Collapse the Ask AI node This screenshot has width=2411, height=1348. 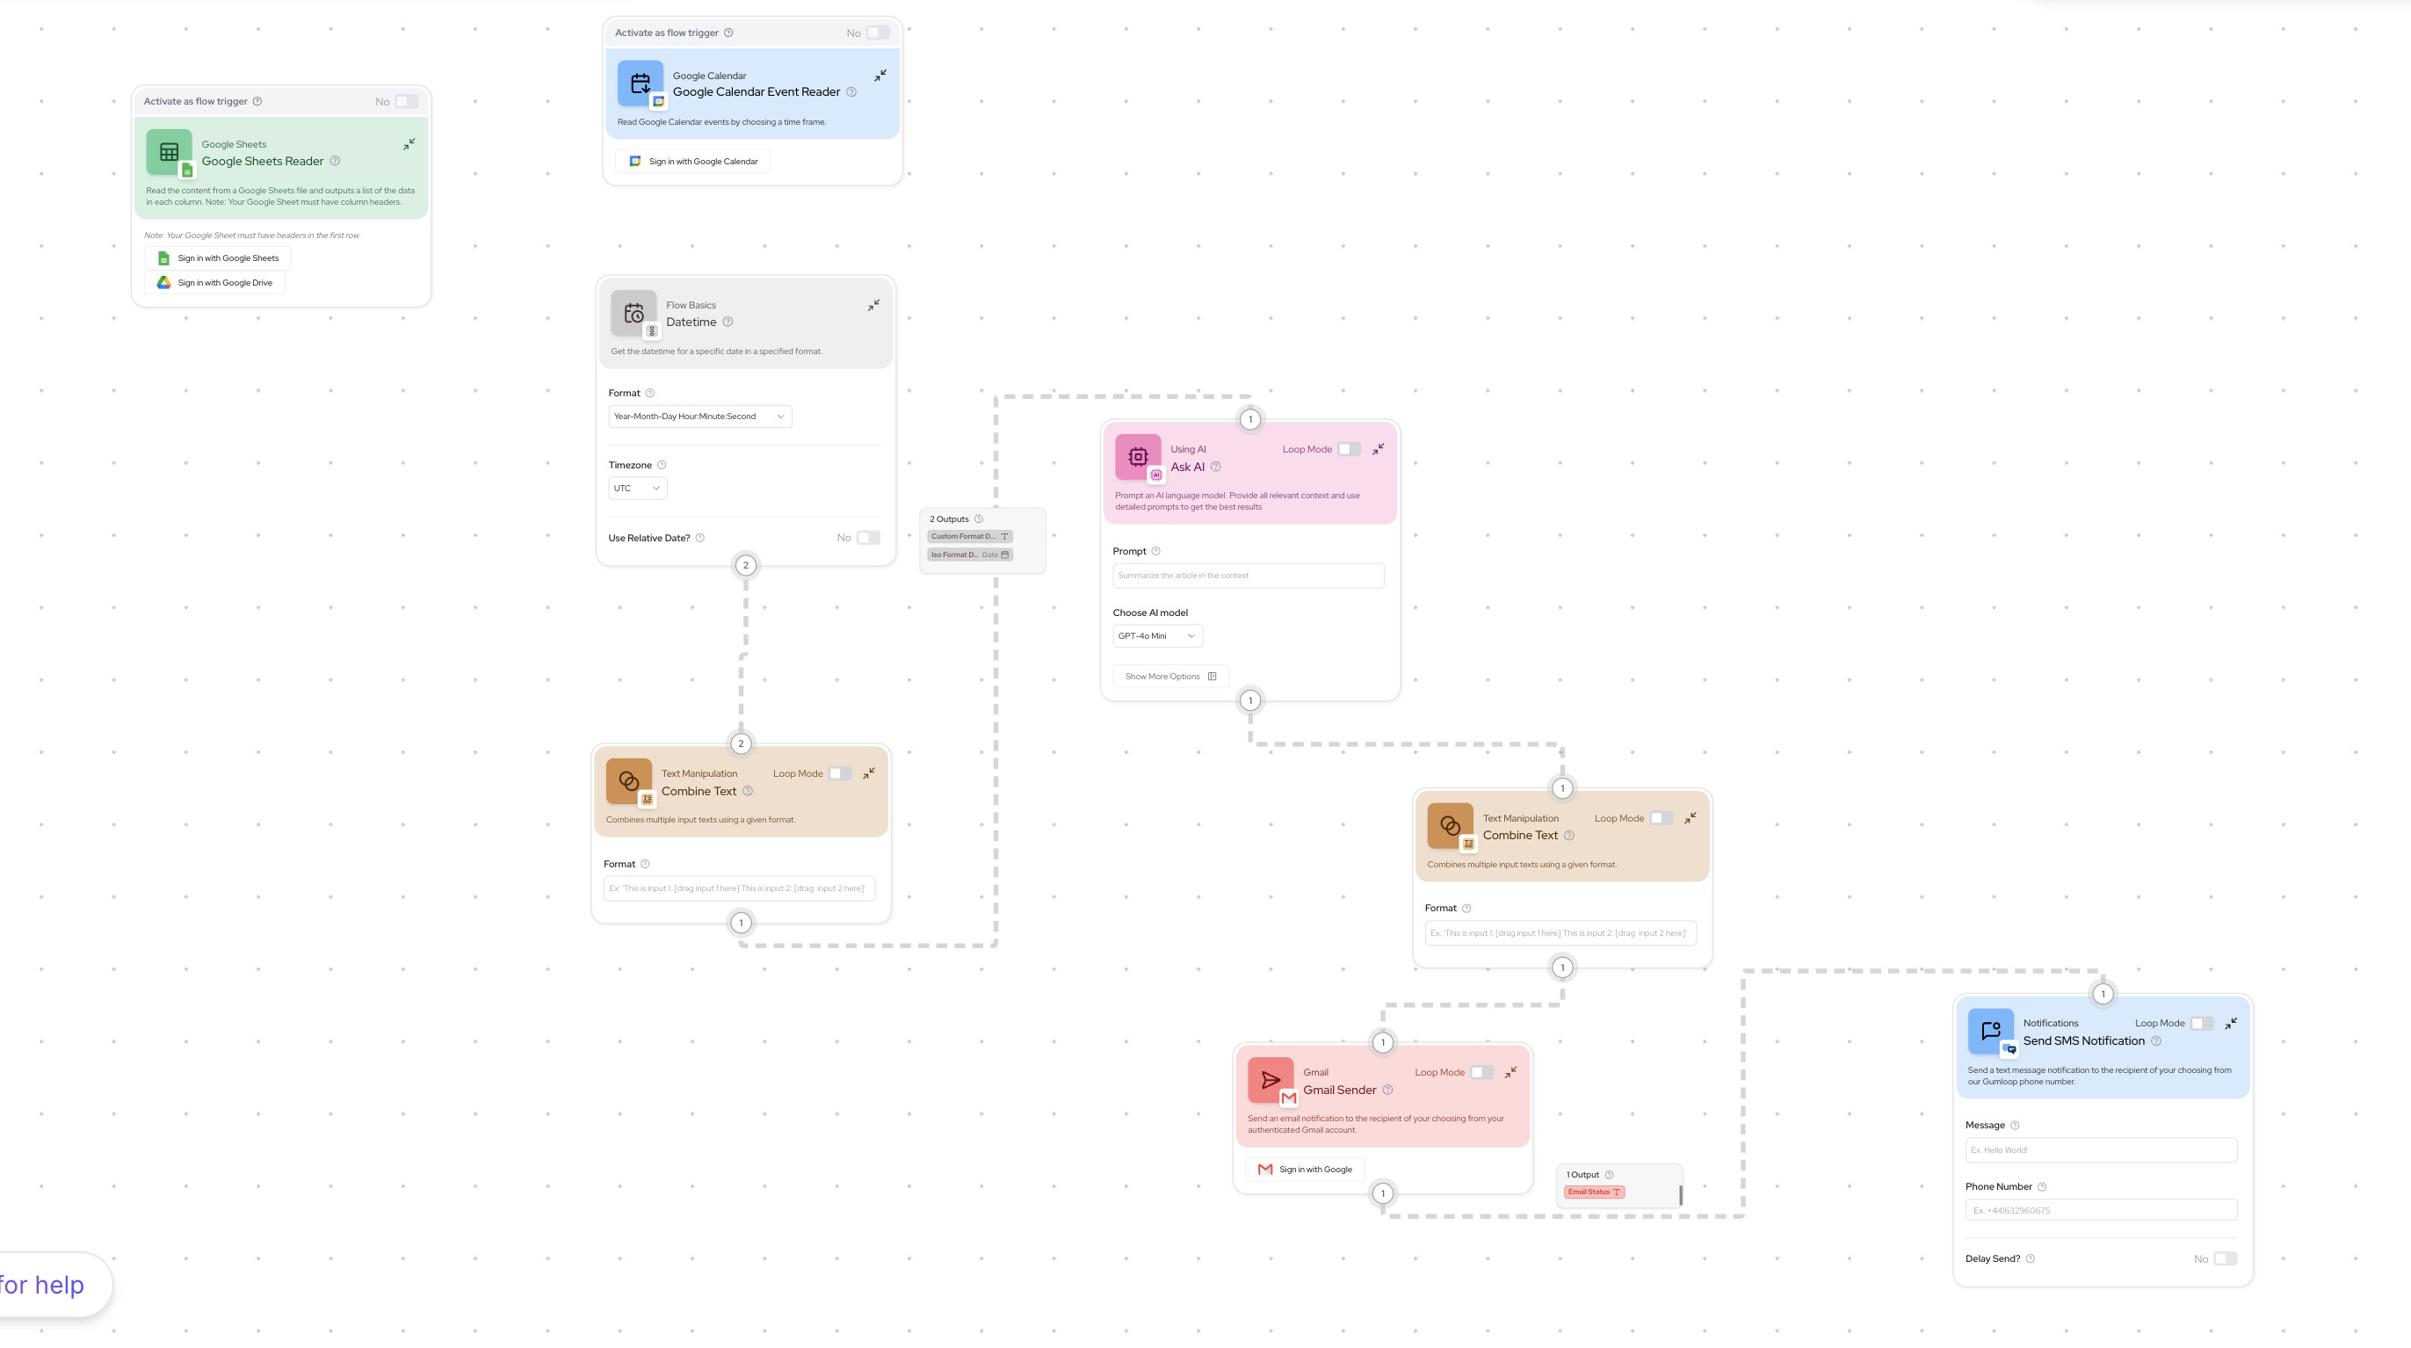1379,449
